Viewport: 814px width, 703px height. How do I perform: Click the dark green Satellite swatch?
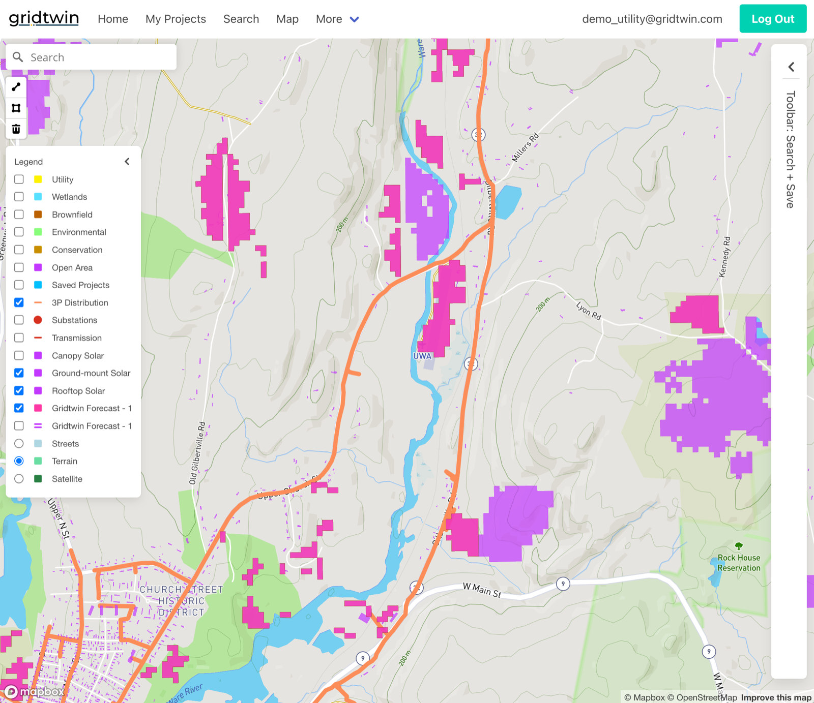pyautogui.click(x=38, y=478)
